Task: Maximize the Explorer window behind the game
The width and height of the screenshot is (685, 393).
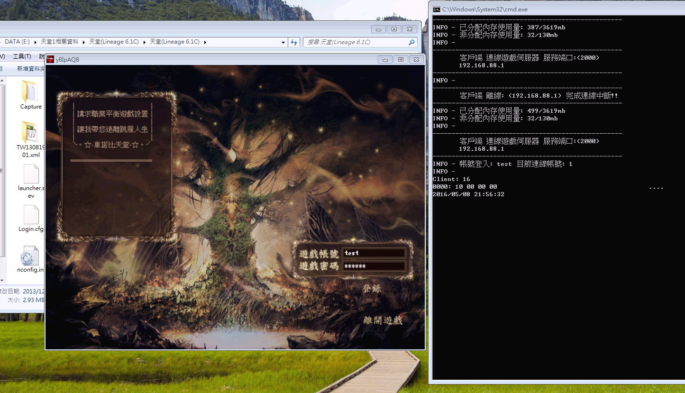Action: [x=394, y=29]
